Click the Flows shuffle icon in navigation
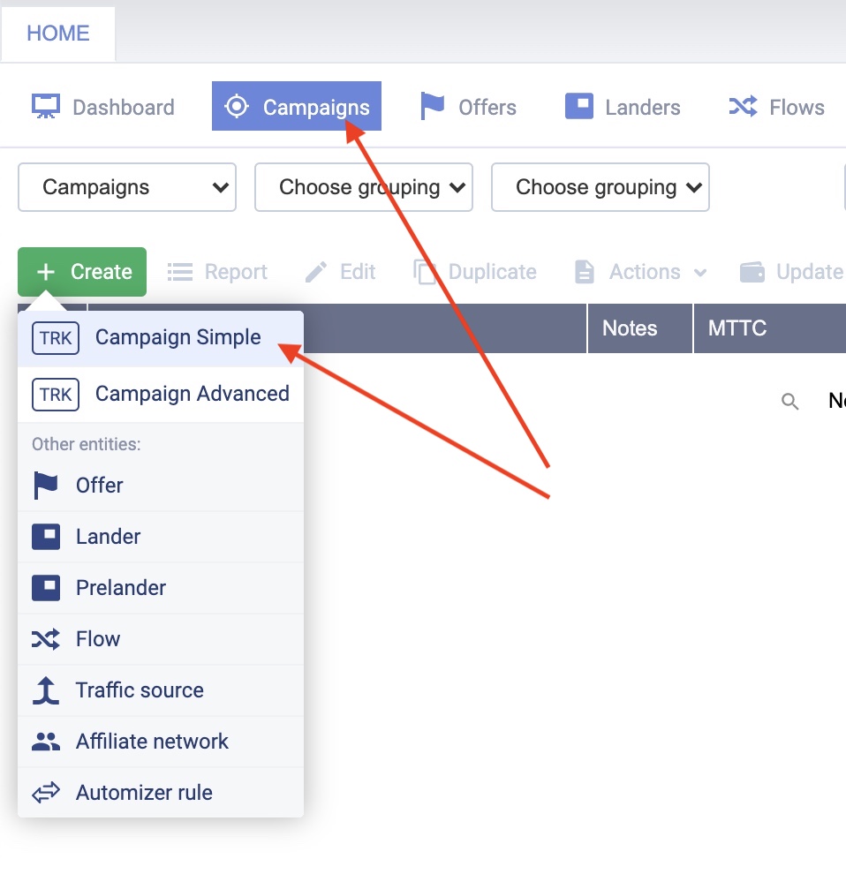 [743, 107]
